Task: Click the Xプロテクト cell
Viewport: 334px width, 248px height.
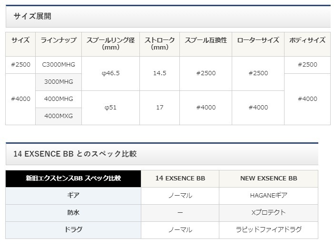Action: click(268, 212)
